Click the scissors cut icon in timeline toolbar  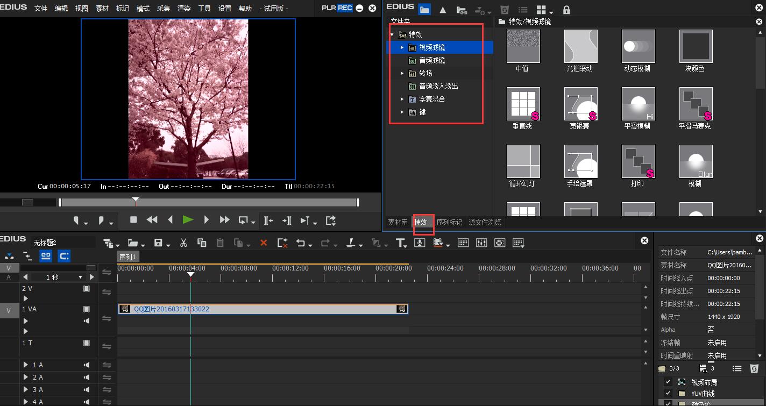click(x=183, y=243)
